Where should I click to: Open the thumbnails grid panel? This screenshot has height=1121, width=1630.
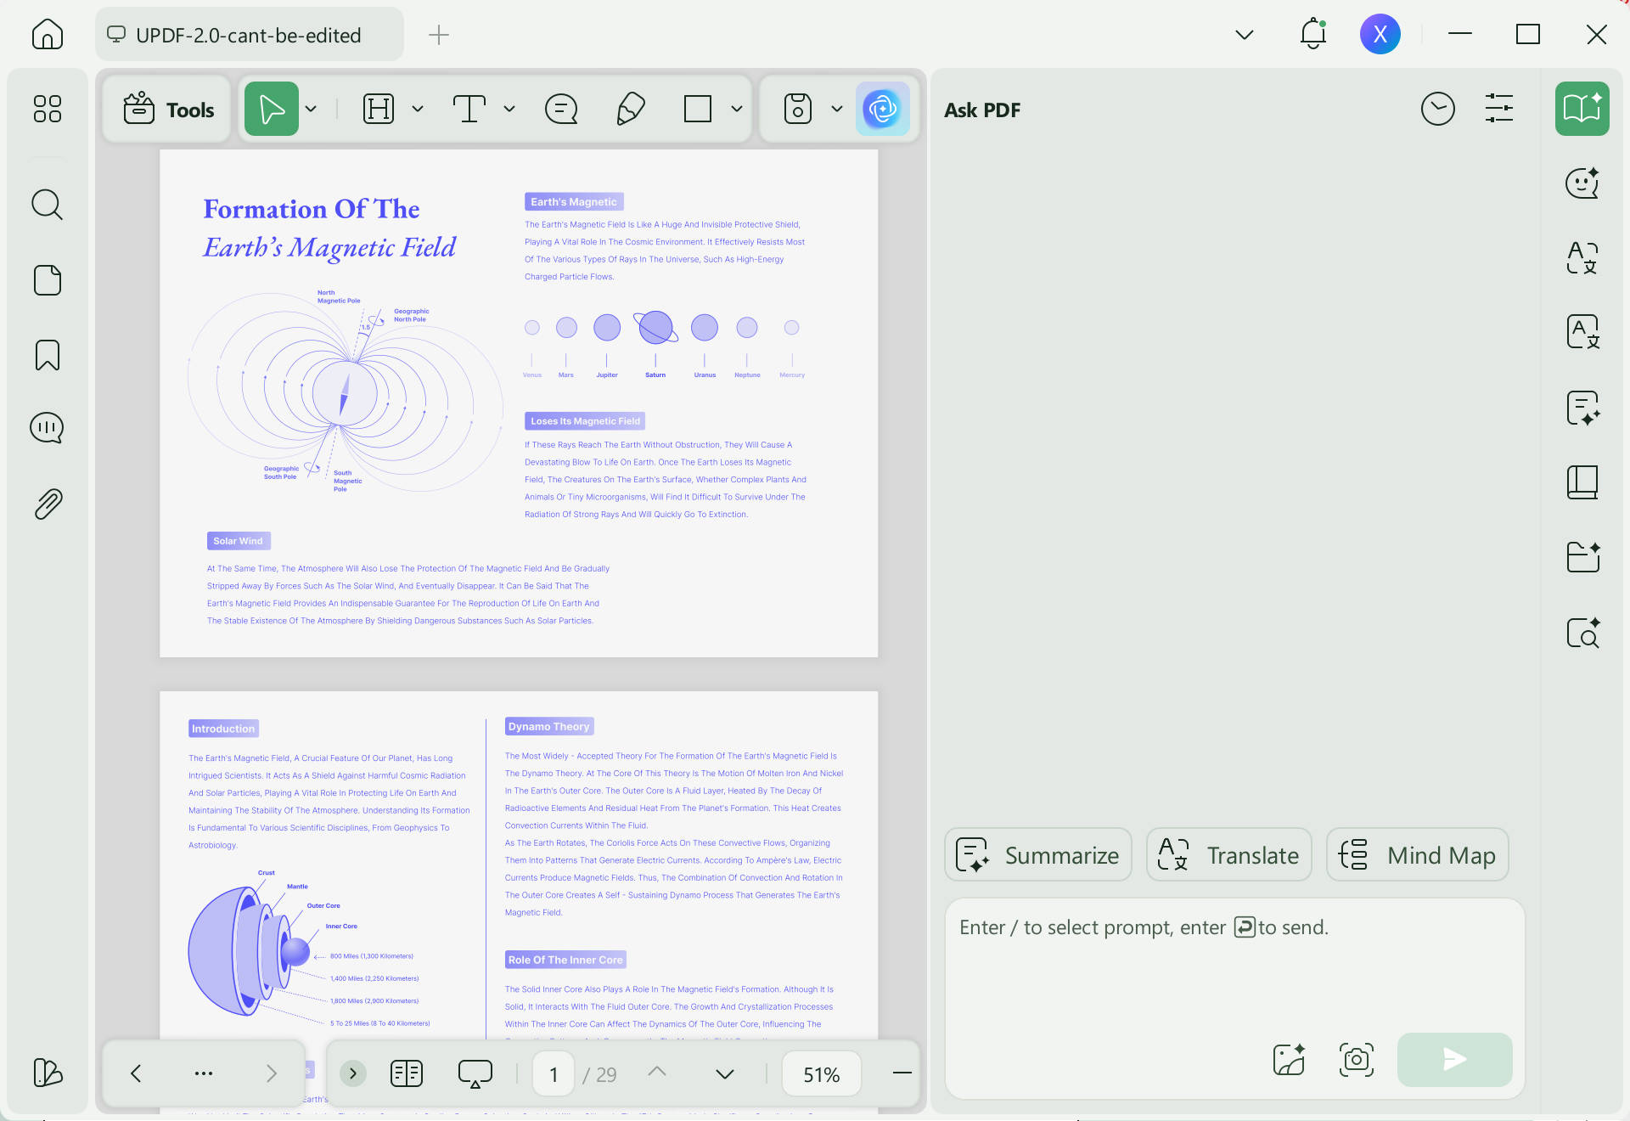coord(48,109)
